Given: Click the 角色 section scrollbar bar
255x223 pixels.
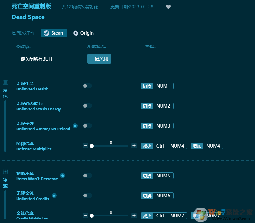Looking at the screenshot, I should 5,126.
